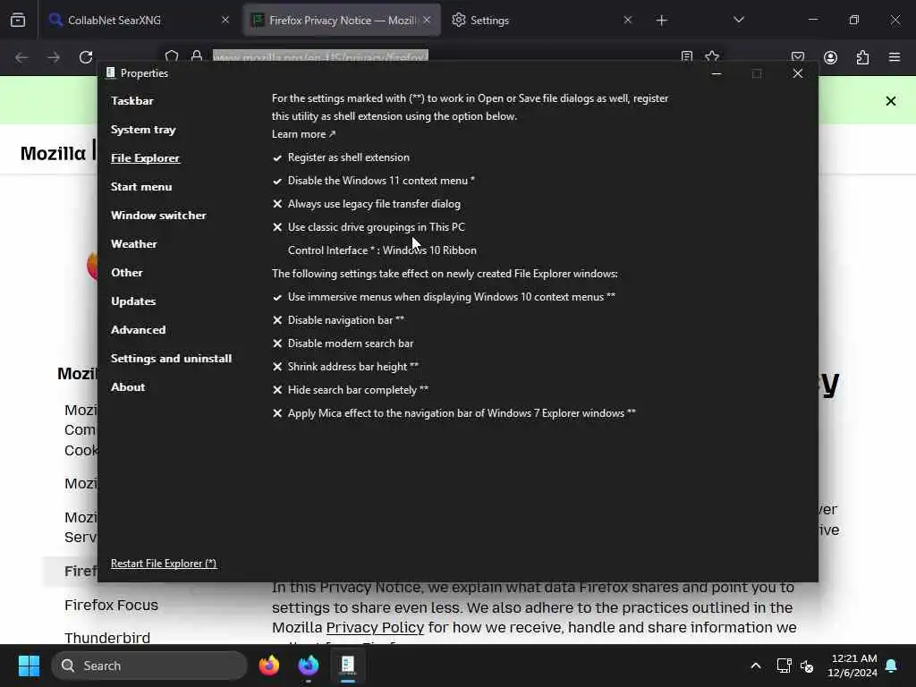
Task: Open muted volume tray icon
Action: tap(807, 666)
